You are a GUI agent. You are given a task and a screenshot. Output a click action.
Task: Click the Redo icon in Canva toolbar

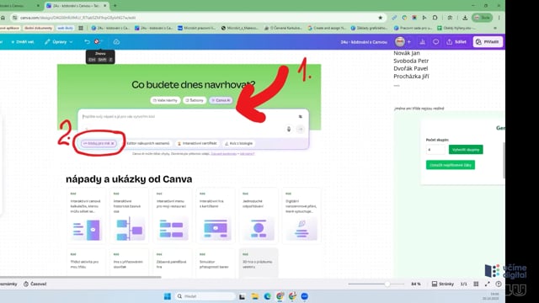click(x=98, y=42)
